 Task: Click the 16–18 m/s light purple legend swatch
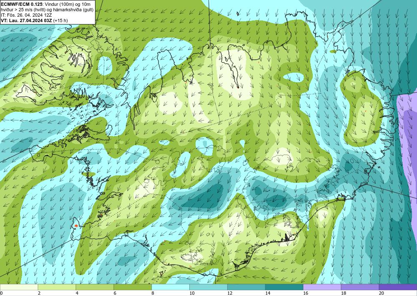[322, 287]
